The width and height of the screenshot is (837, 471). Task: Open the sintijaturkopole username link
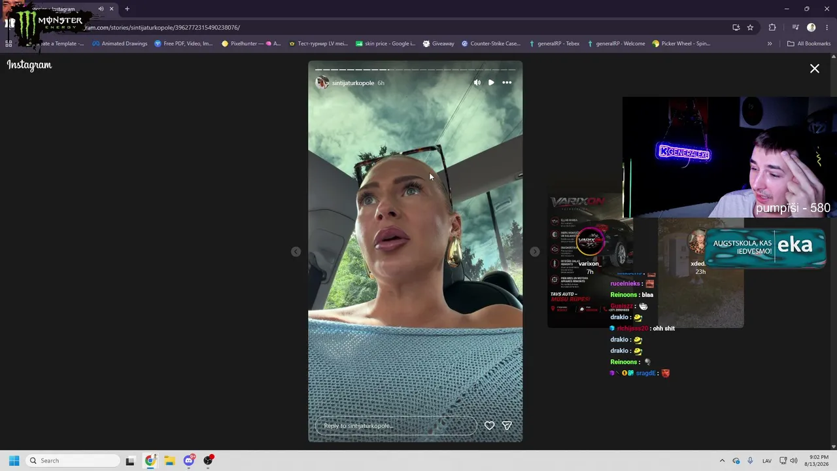353,83
